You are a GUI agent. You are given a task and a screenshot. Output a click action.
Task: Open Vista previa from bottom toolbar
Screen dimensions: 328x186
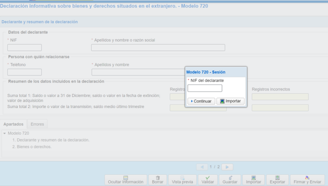tap(182, 180)
